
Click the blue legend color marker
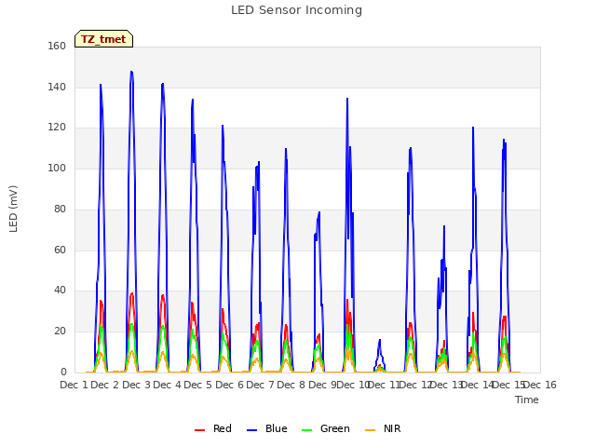pos(251,430)
